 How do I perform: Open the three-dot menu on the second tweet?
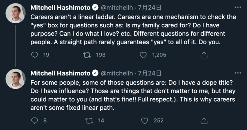pyautogui.click(x=238, y=73)
